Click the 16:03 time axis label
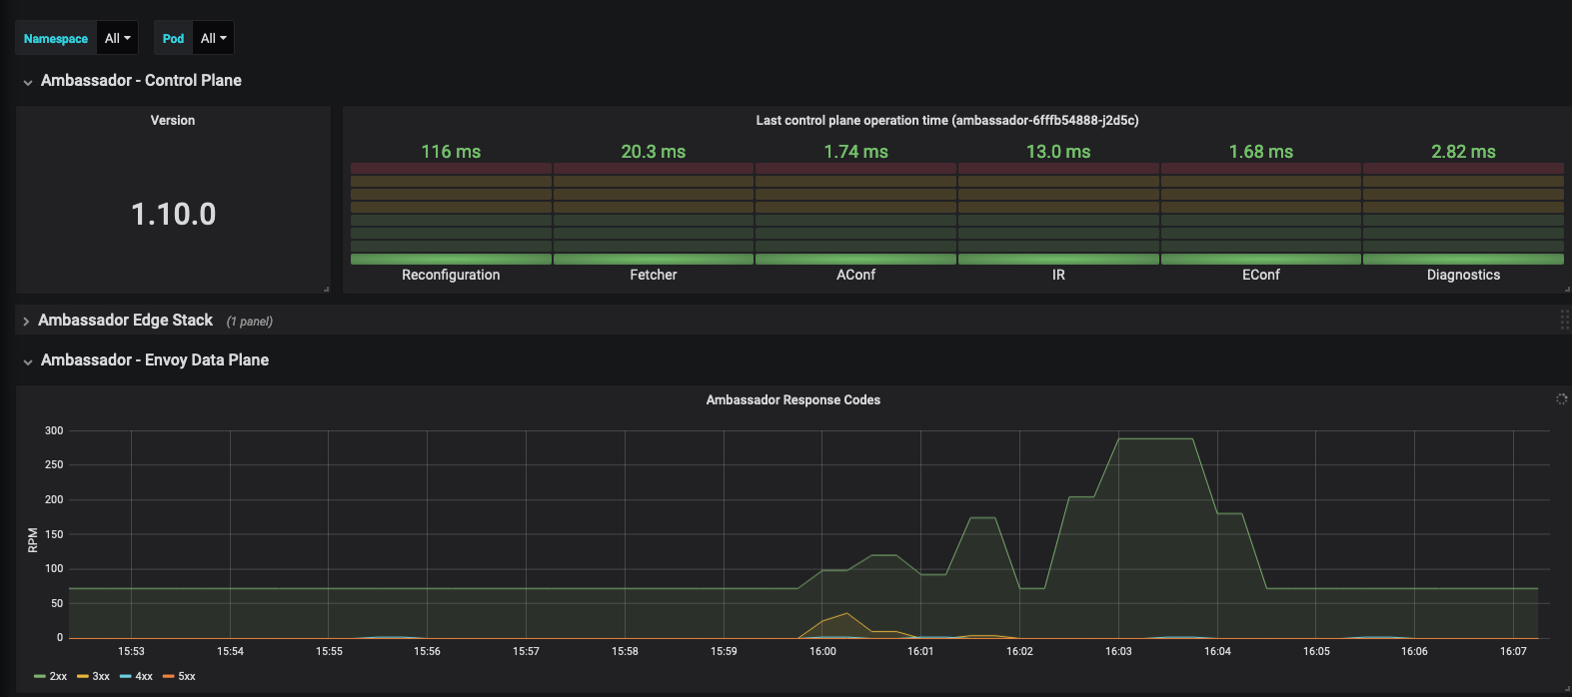 [1118, 651]
